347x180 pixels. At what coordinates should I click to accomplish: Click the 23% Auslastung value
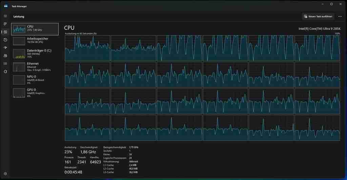68,152
